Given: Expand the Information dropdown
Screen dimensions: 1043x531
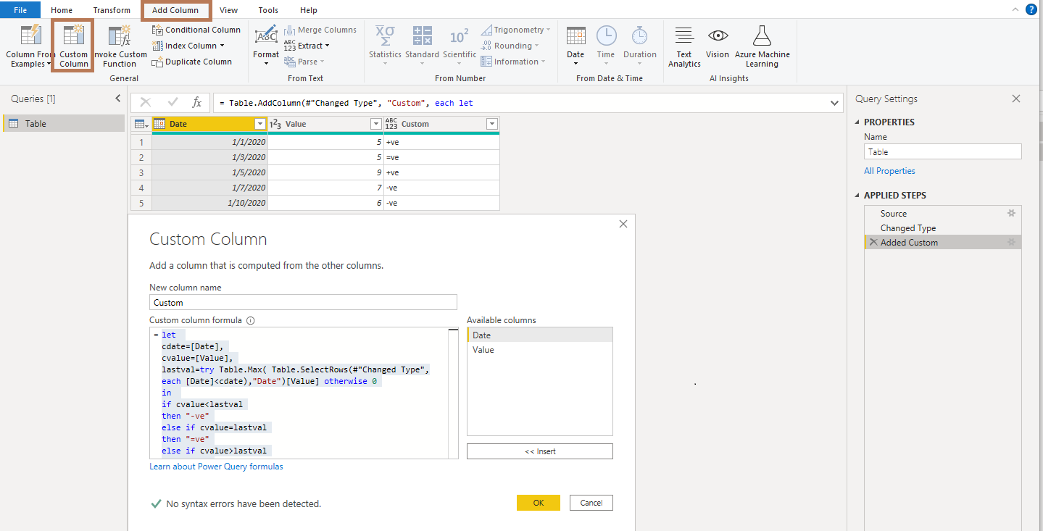Looking at the screenshot, I should point(544,62).
